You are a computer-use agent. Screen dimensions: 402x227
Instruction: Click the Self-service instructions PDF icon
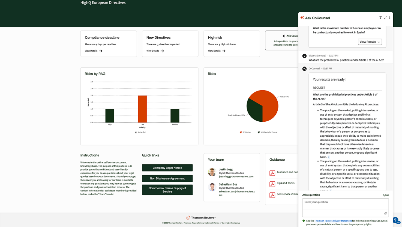[272, 195]
